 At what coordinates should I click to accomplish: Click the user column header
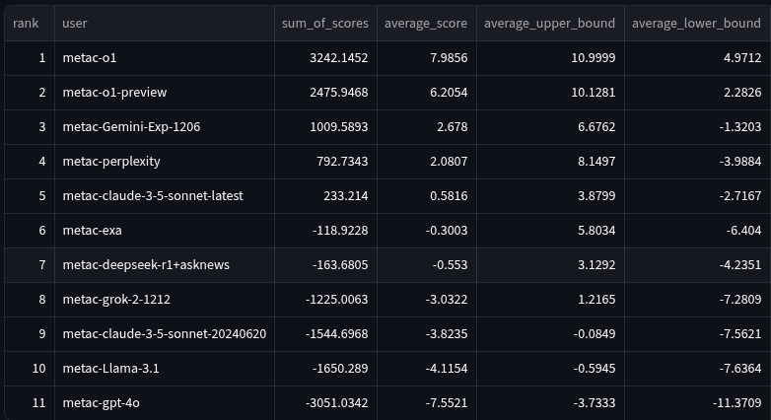click(165, 23)
